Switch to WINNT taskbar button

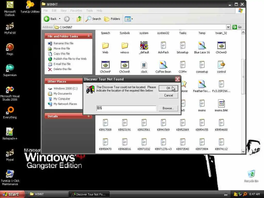pyautogui.click(x=47, y=194)
